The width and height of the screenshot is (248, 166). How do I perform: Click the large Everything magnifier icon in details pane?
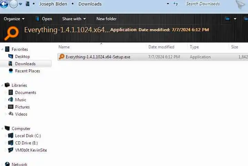[x=12, y=33]
